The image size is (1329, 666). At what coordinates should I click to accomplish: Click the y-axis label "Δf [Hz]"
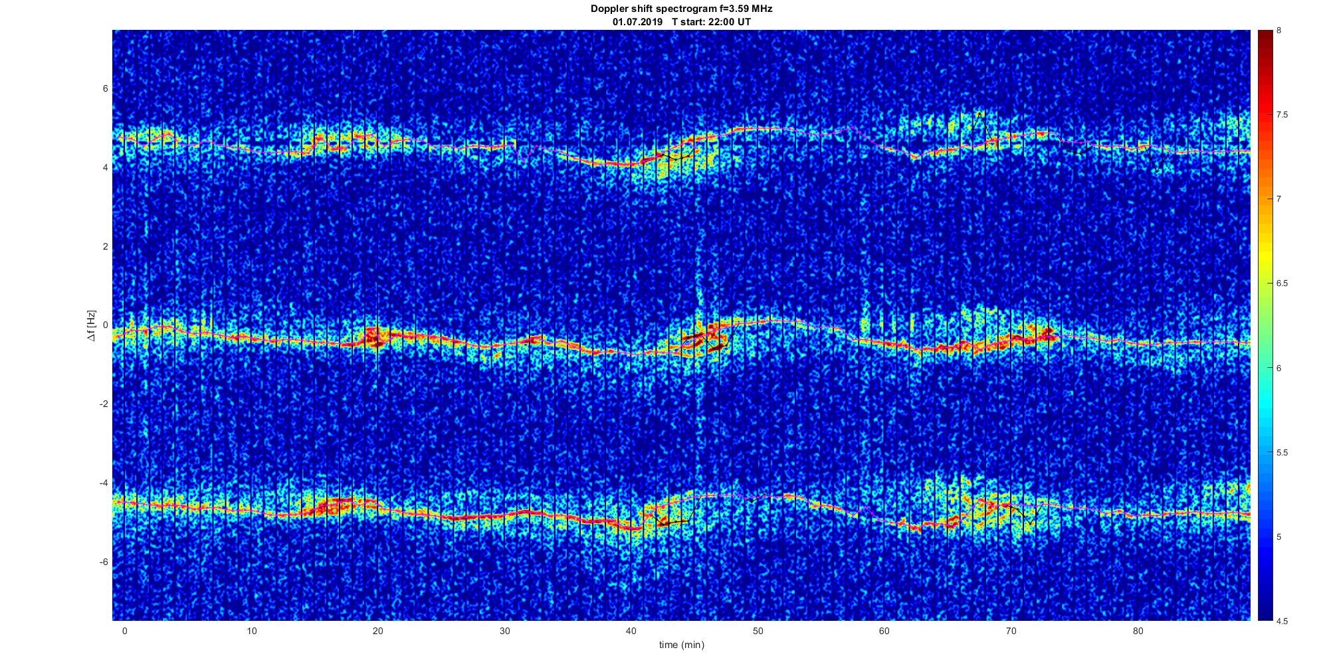pyautogui.click(x=92, y=325)
